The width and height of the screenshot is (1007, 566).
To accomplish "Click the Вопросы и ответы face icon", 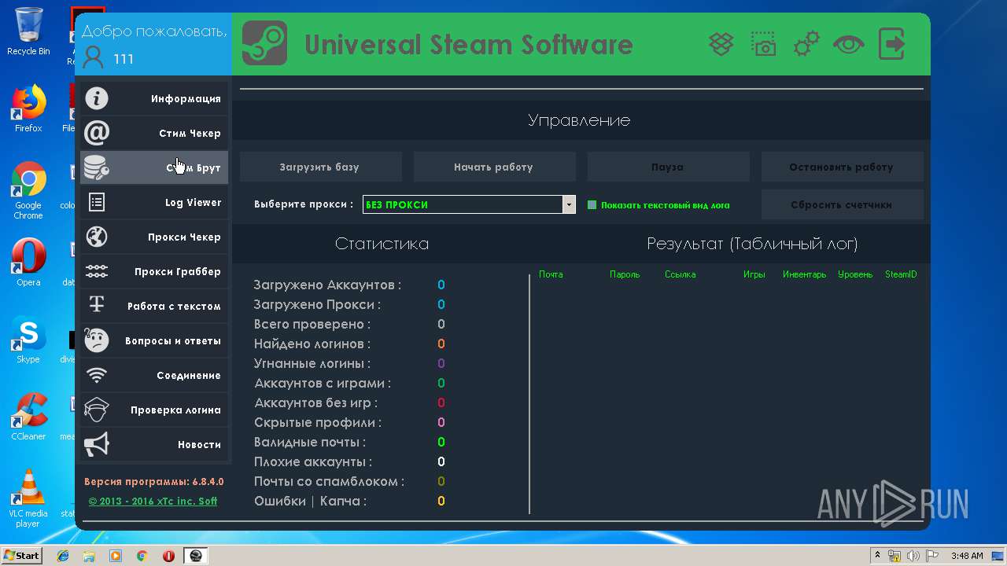I will coord(97,340).
